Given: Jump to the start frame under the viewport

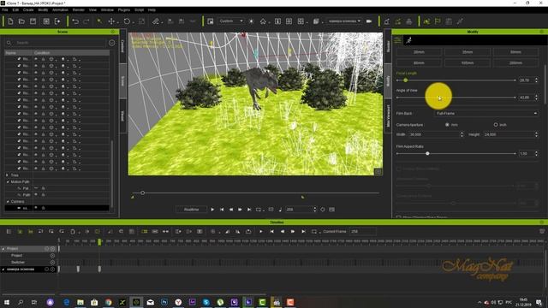Looking at the screenshot, I should click(222, 210).
